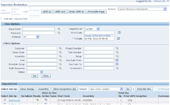Click the Clear Badge button
170x105 pixels.
tap(27, 89)
